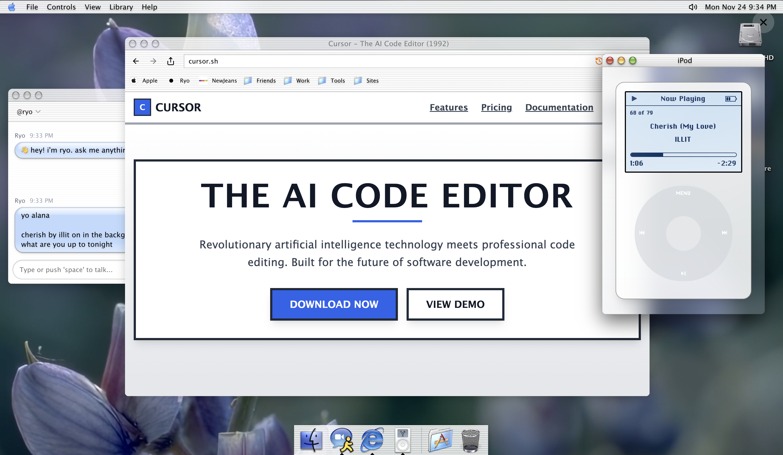Open the Chats app in the dock
This screenshot has height=455, width=783.
[342, 440]
